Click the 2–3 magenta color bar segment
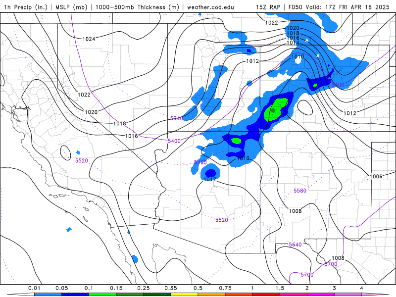 (321, 295)
